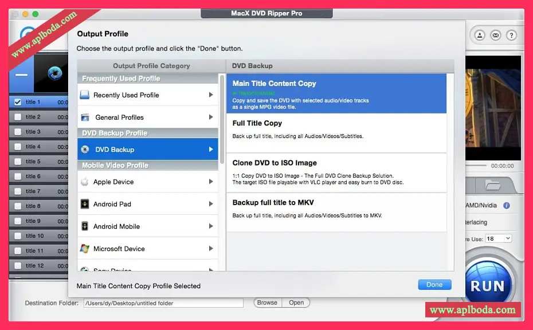533x330 pixels.
Task: Uncheck the title 1 checkbox
Action: (x=18, y=102)
